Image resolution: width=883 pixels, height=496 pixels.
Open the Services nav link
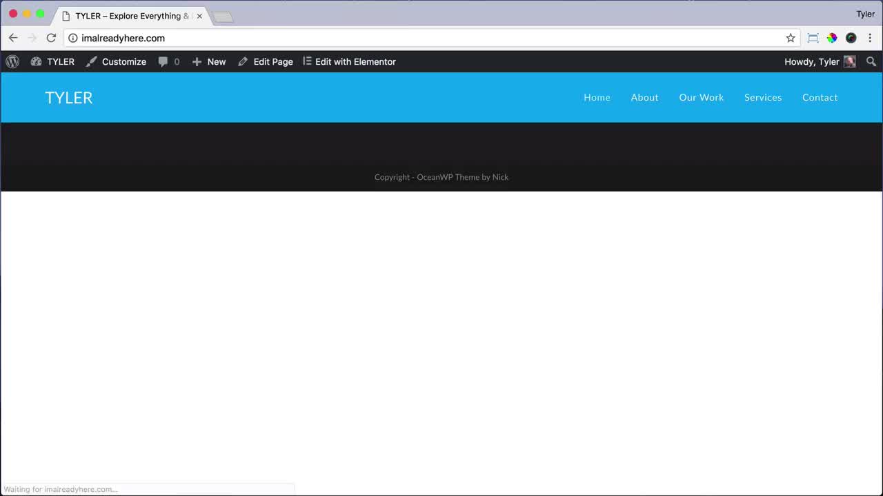(x=763, y=97)
